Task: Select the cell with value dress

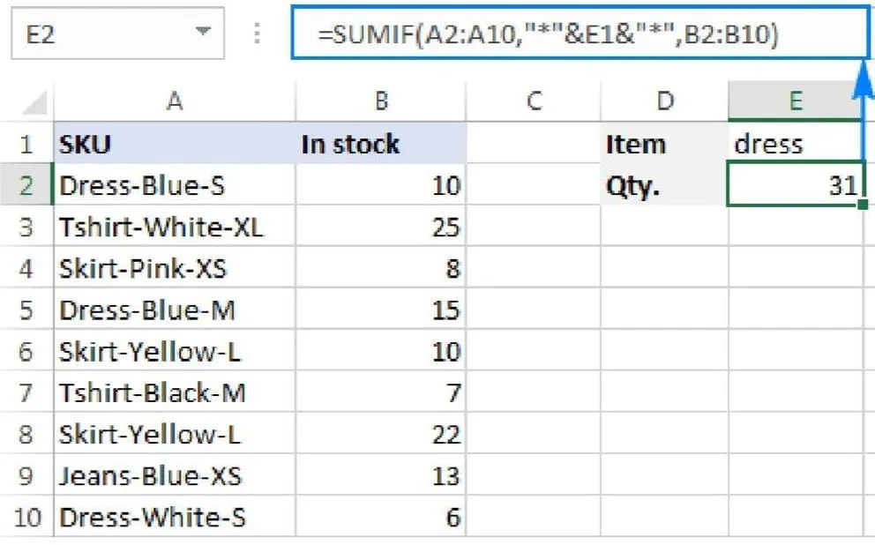Action: click(x=795, y=144)
